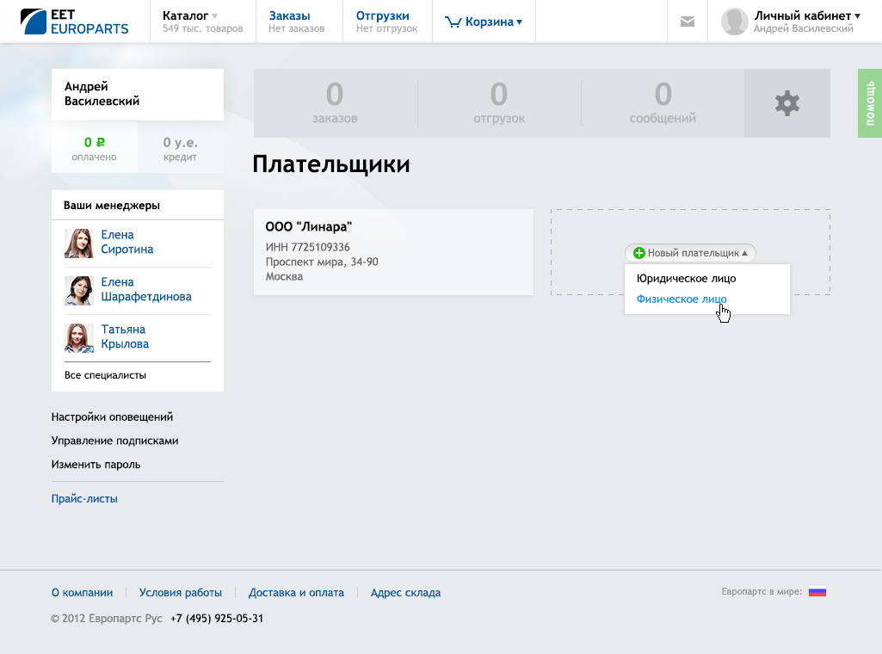Select Юридическое лицо from menu
Viewport: 882px width, 654px height.
point(686,279)
